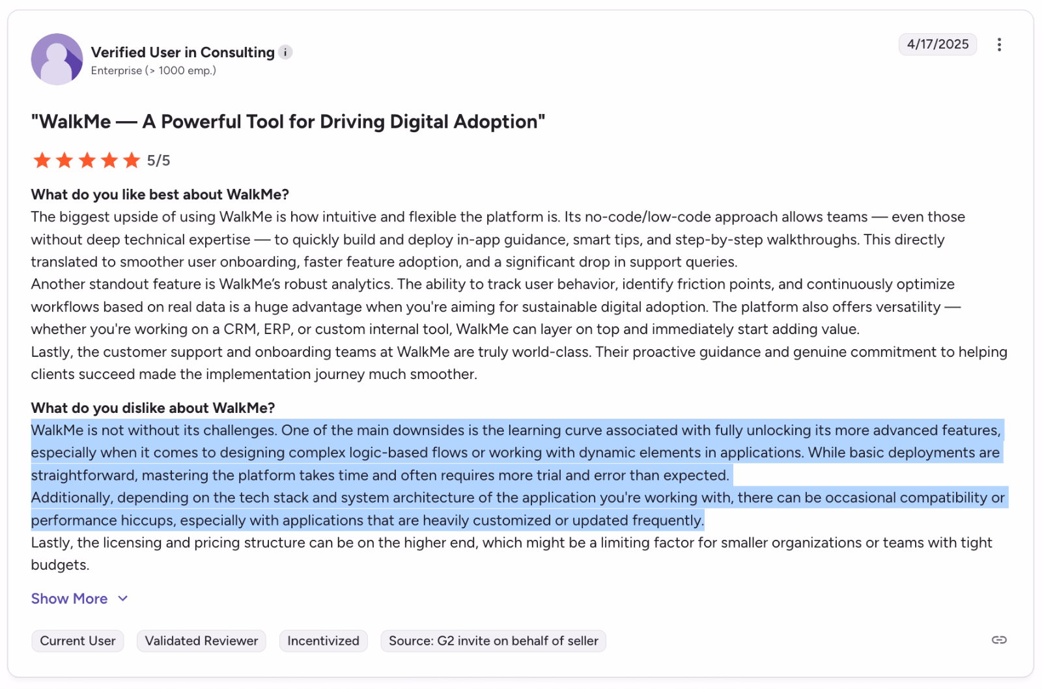Click the highlighted line starting "Additionally, depending on the tech stack"
The height and width of the screenshot is (689, 1042).
point(518,498)
